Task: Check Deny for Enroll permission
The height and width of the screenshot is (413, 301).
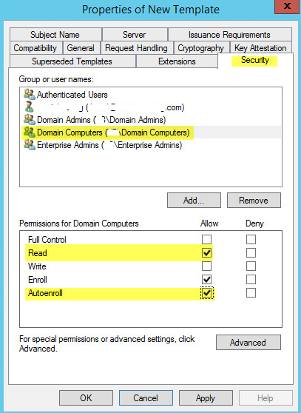Action: tap(251, 280)
